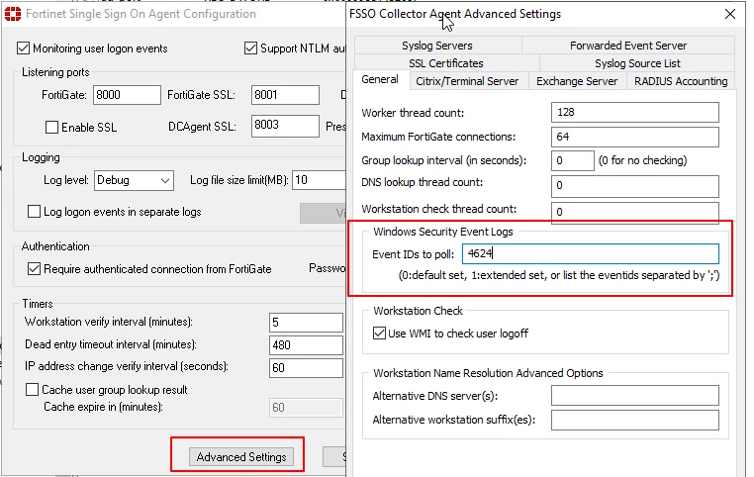Open Syslog Source List tab
This screenshot has width=754, height=477.
click(637, 63)
